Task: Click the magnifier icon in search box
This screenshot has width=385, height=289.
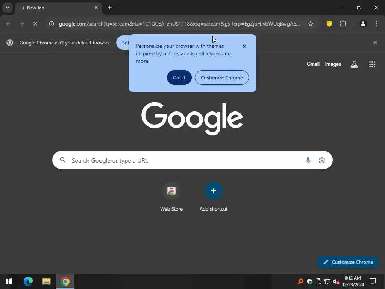Action: [x=63, y=160]
